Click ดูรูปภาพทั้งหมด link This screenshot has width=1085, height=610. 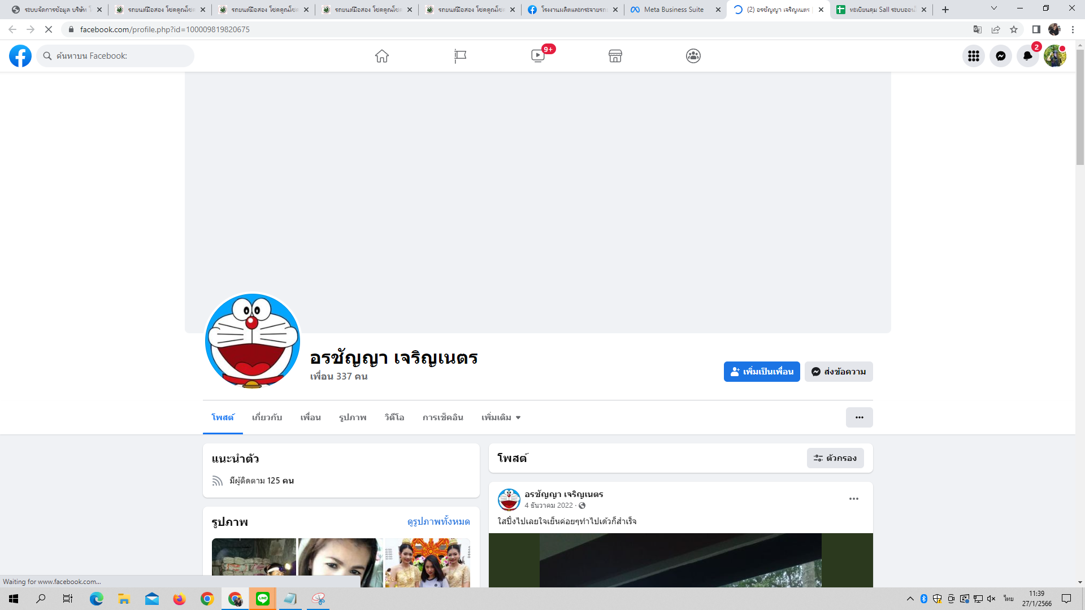click(x=439, y=521)
